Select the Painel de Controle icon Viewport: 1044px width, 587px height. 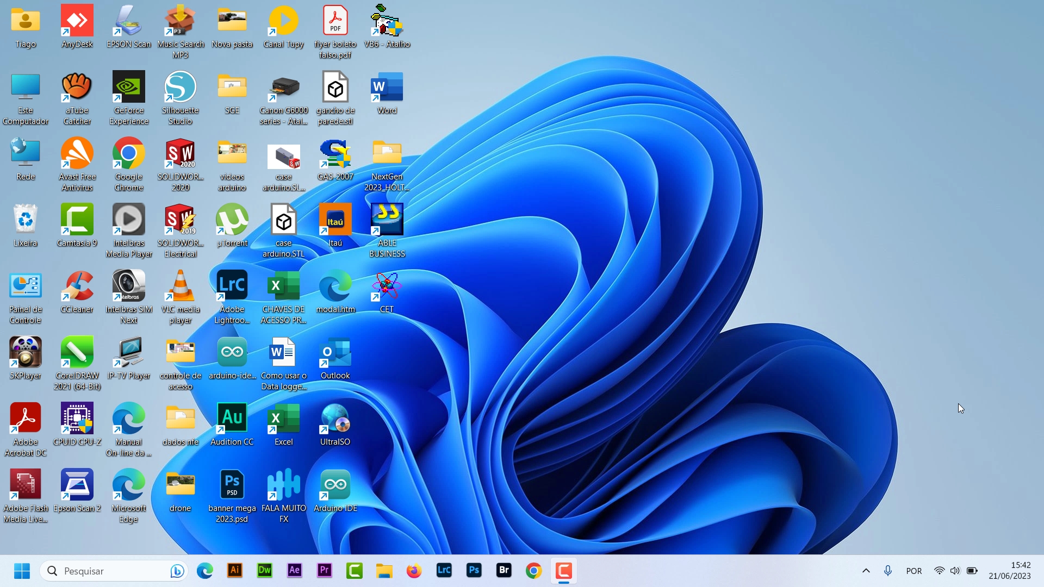click(x=25, y=297)
